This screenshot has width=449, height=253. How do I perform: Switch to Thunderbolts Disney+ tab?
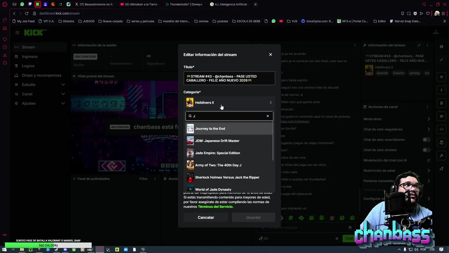click(x=184, y=4)
